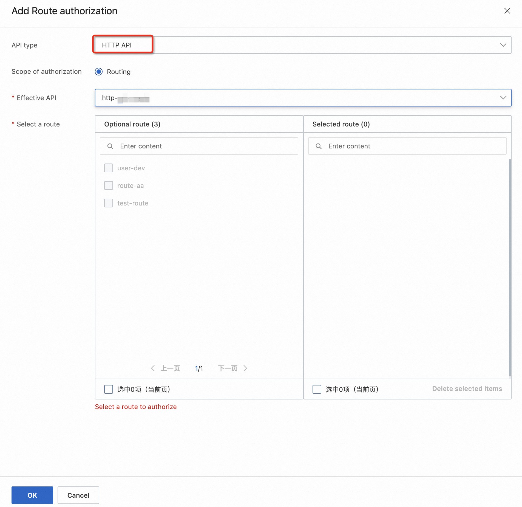The height and width of the screenshot is (507, 522).
Task: Click the 'Select a route to authorize' error message
Action: point(136,407)
